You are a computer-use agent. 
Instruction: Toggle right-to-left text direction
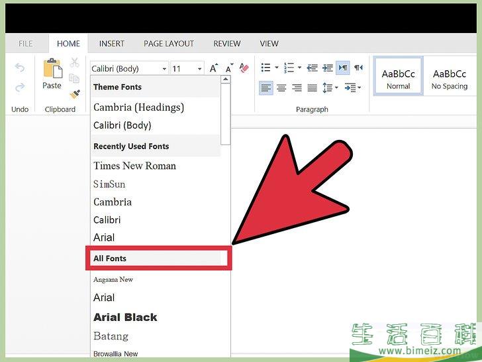point(358,68)
